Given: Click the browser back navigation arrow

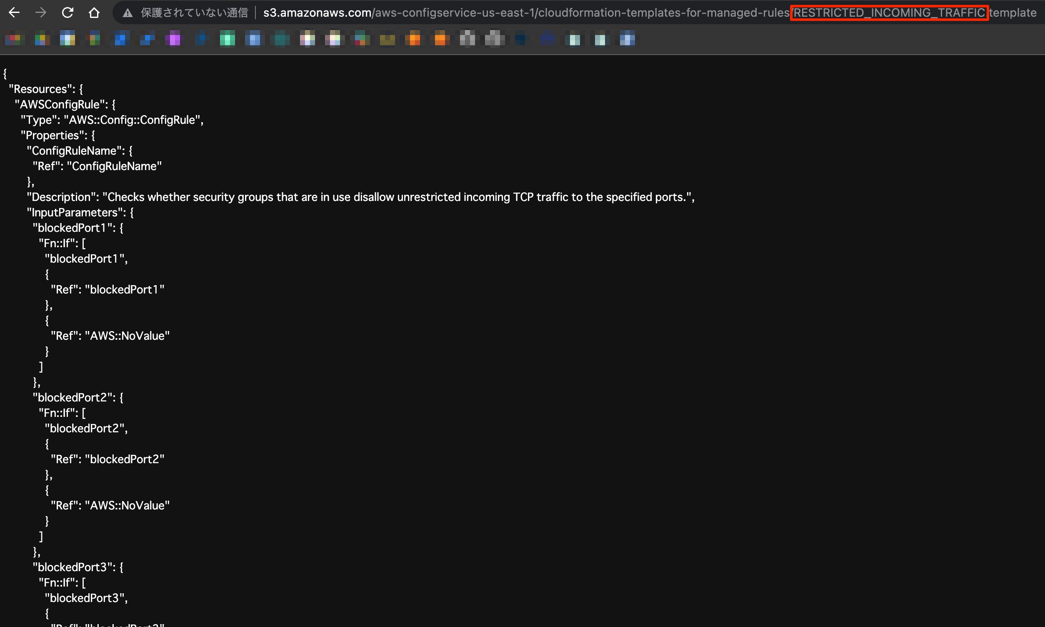Looking at the screenshot, I should [14, 12].
